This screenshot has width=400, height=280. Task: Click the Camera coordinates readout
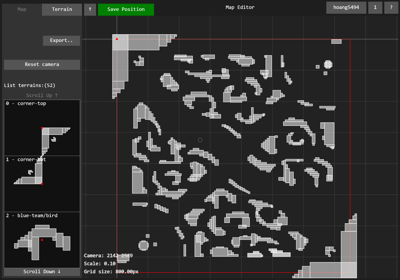click(108, 256)
